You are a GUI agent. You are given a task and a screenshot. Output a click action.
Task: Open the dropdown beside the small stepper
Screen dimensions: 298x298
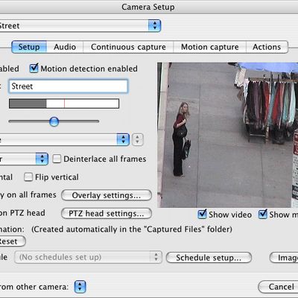(65, 139)
